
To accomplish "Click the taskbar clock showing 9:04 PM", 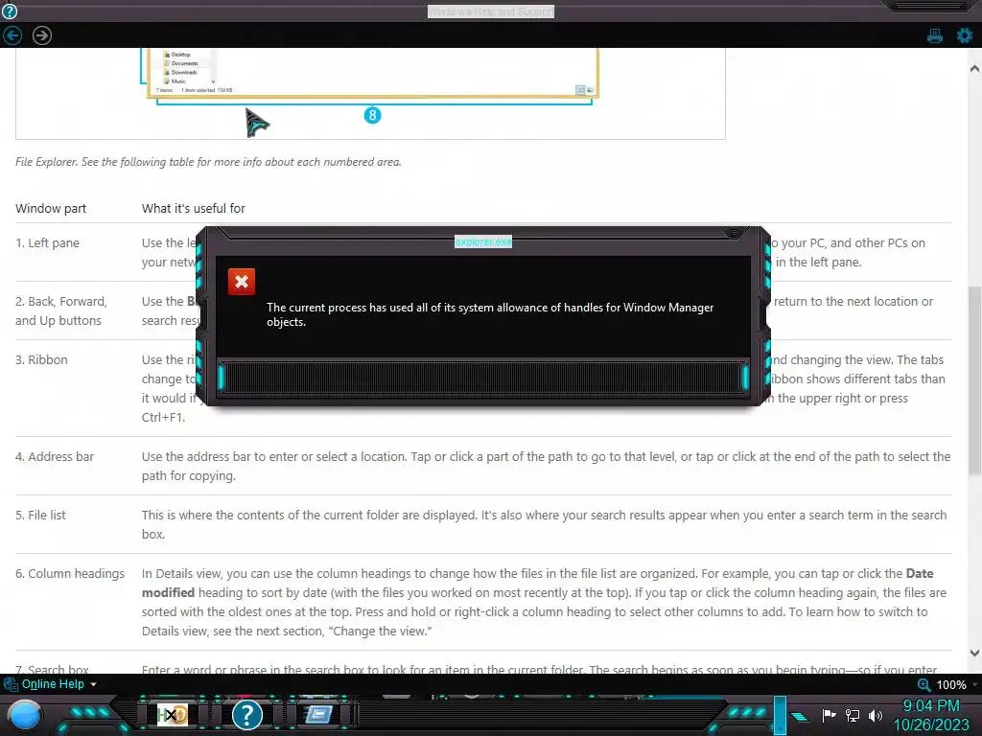I will (x=930, y=706).
